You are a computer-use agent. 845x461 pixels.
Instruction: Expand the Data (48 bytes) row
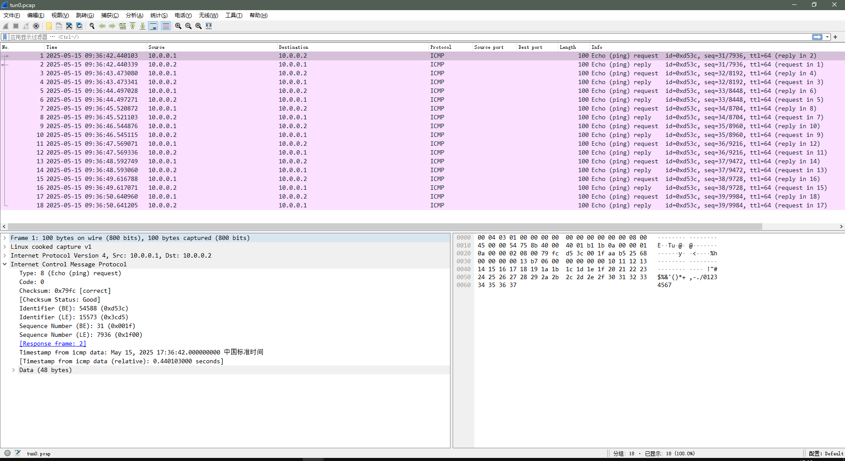[x=14, y=370]
